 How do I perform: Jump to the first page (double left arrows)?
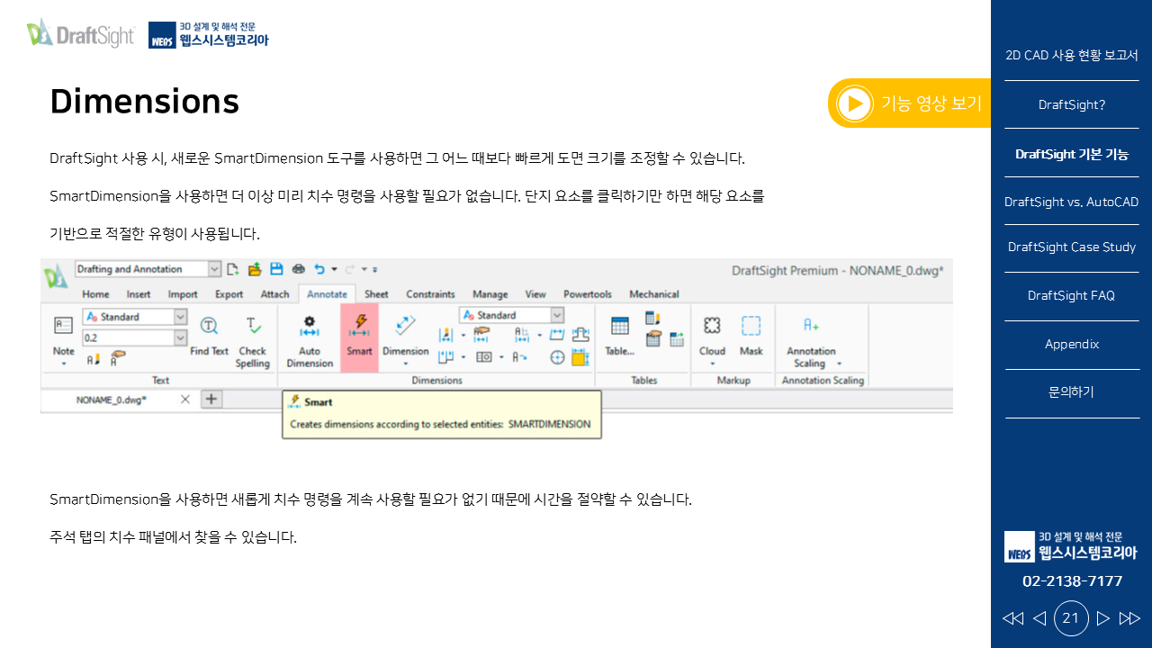click(x=1012, y=618)
